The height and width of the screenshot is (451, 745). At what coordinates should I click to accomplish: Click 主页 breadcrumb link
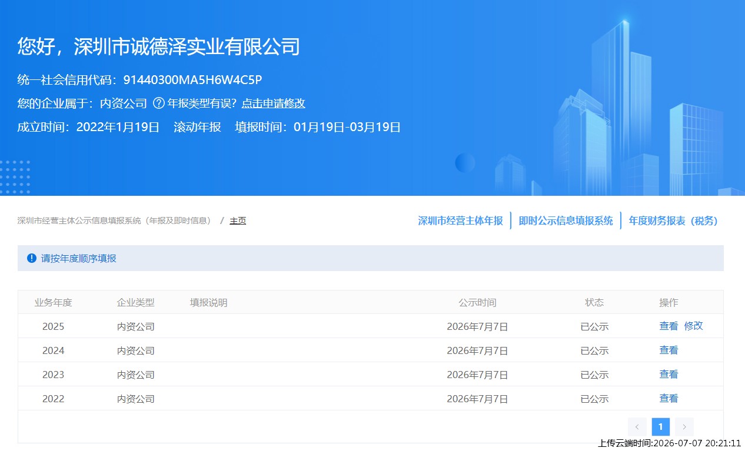click(238, 221)
